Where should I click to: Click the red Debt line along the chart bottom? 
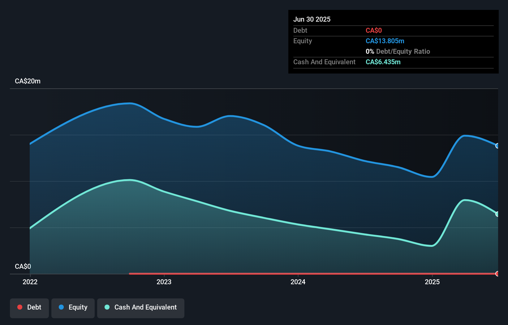tap(278, 273)
